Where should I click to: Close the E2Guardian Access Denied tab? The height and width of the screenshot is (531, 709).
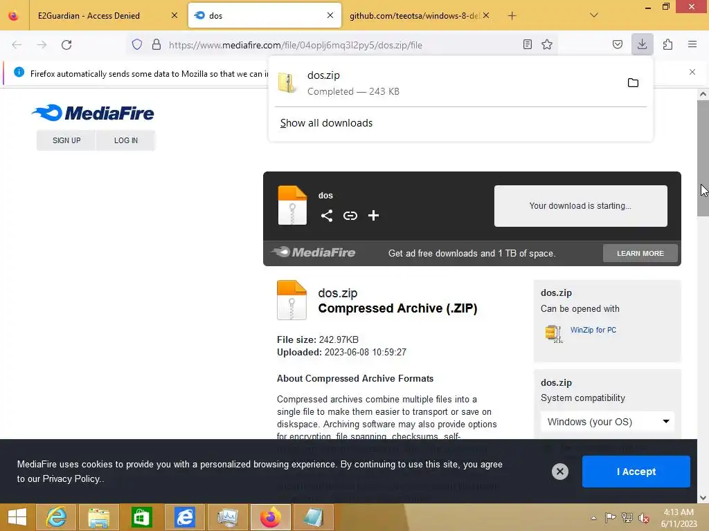174,15
